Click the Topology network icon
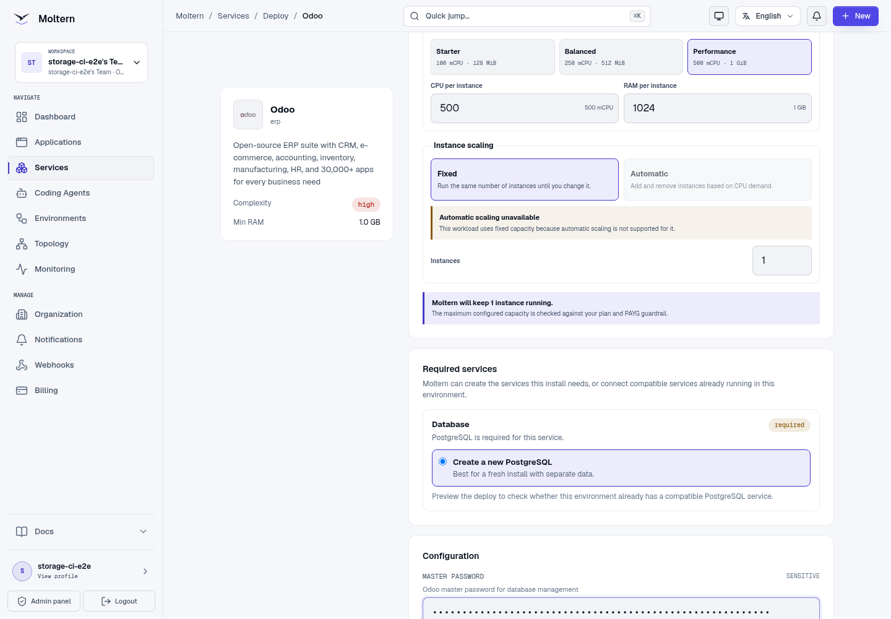891x619 pixels. pos(22,244)
